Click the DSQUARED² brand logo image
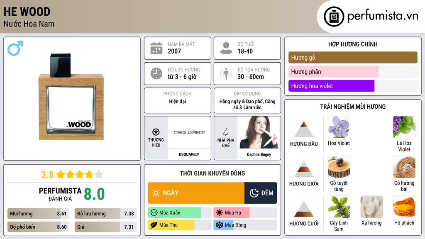Viewport: 425px width, 239px height. pos(189,132)
